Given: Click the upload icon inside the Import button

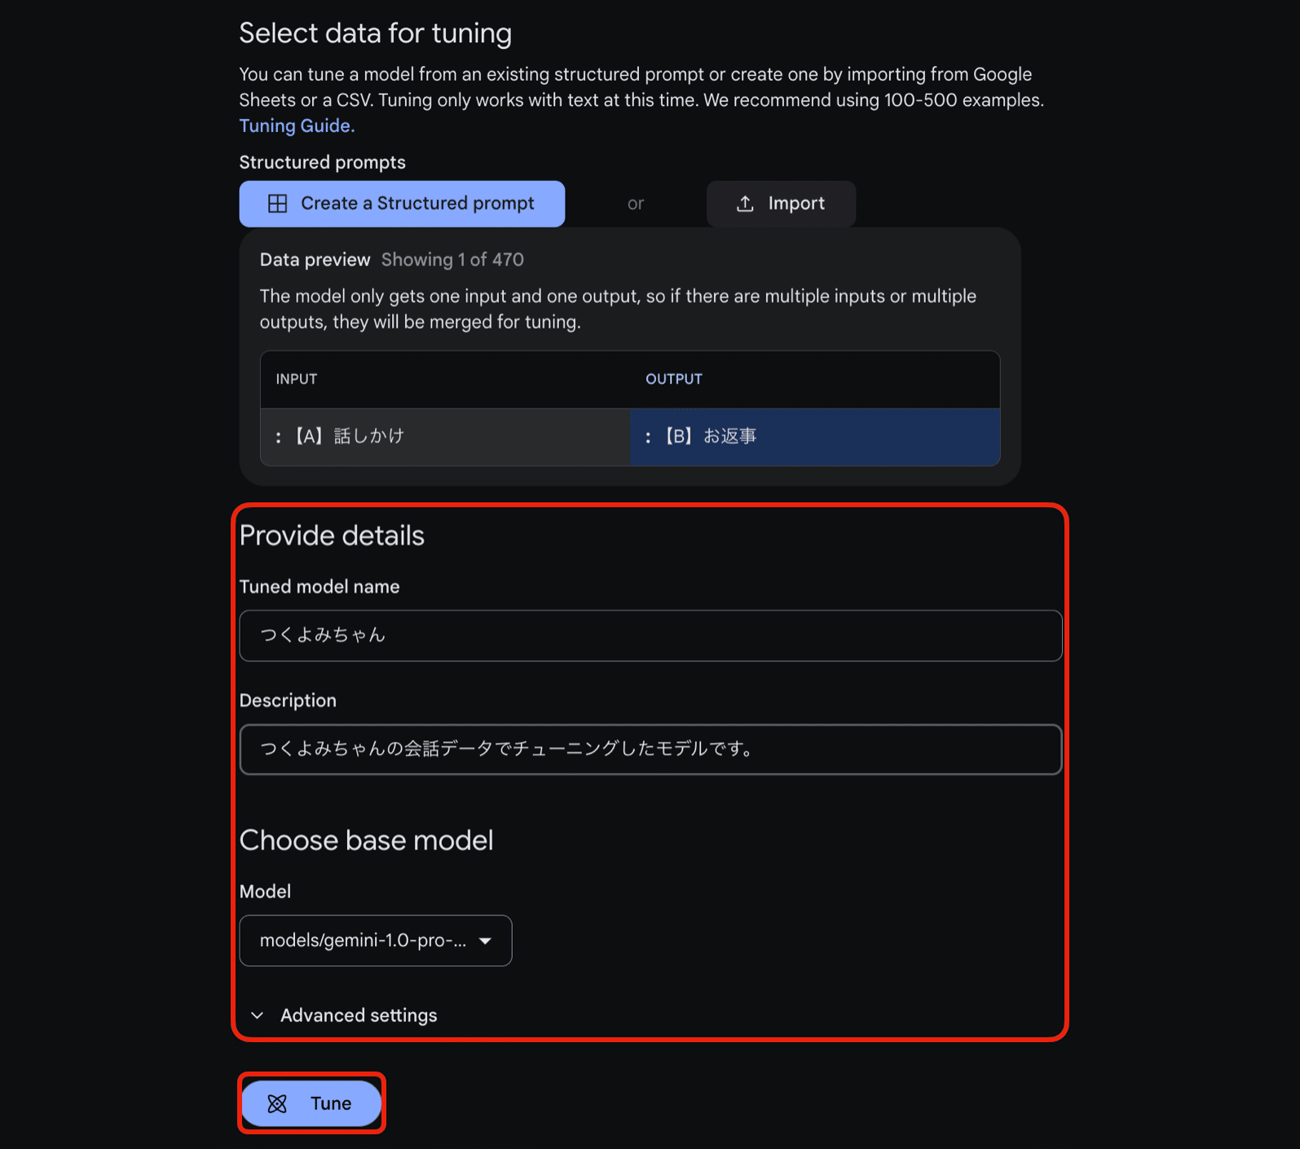Looking at the screenshot, I should [x=744, y=203].
